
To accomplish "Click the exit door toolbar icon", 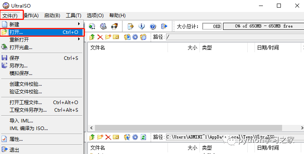I will [x=164, y=26].
